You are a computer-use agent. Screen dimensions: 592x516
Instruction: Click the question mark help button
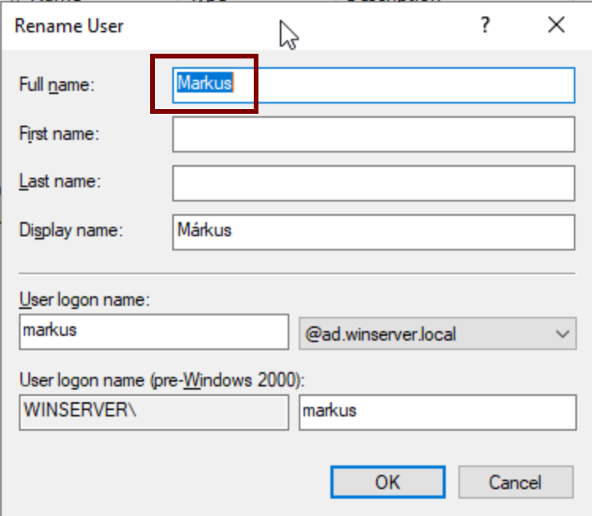coord(485,26)
